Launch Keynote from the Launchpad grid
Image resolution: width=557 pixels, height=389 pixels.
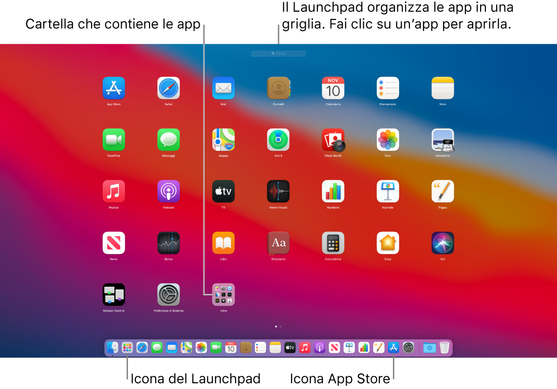click(388, 191)
